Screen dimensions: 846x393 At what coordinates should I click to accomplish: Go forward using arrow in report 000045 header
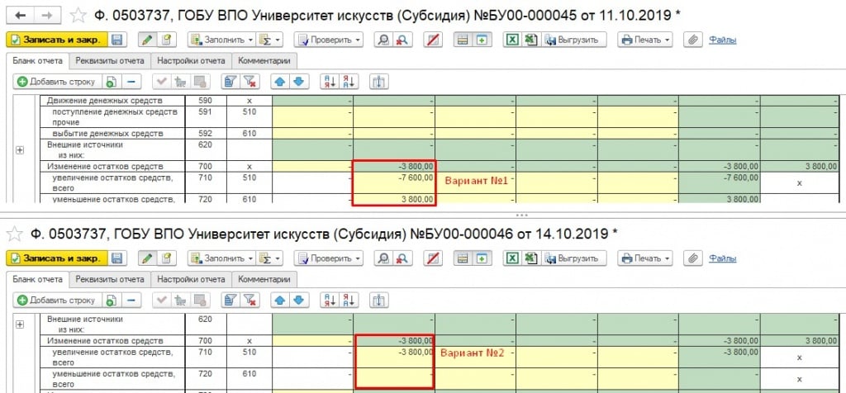[x=47, y=16]
